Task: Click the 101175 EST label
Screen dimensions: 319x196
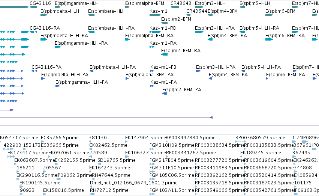Action: coord(303,183)
